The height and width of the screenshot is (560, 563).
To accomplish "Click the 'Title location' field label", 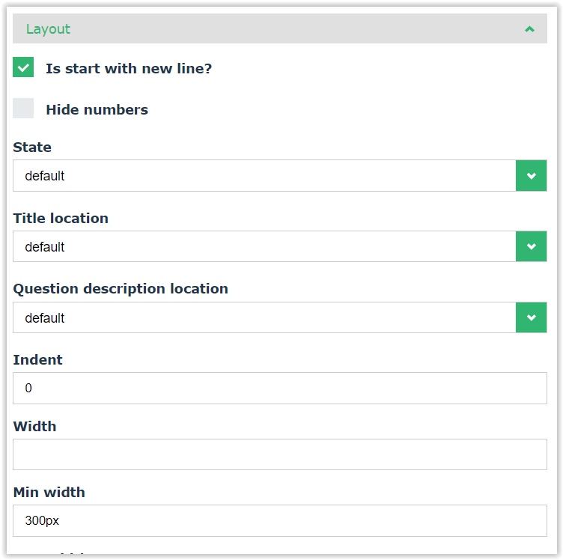I will 61,219.
